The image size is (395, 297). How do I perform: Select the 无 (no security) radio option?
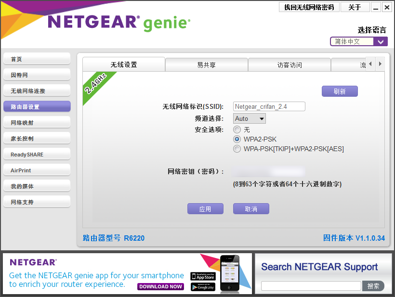237,129
